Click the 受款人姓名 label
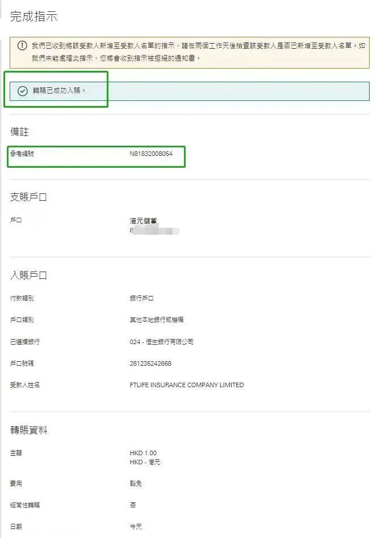 [25, 385]
